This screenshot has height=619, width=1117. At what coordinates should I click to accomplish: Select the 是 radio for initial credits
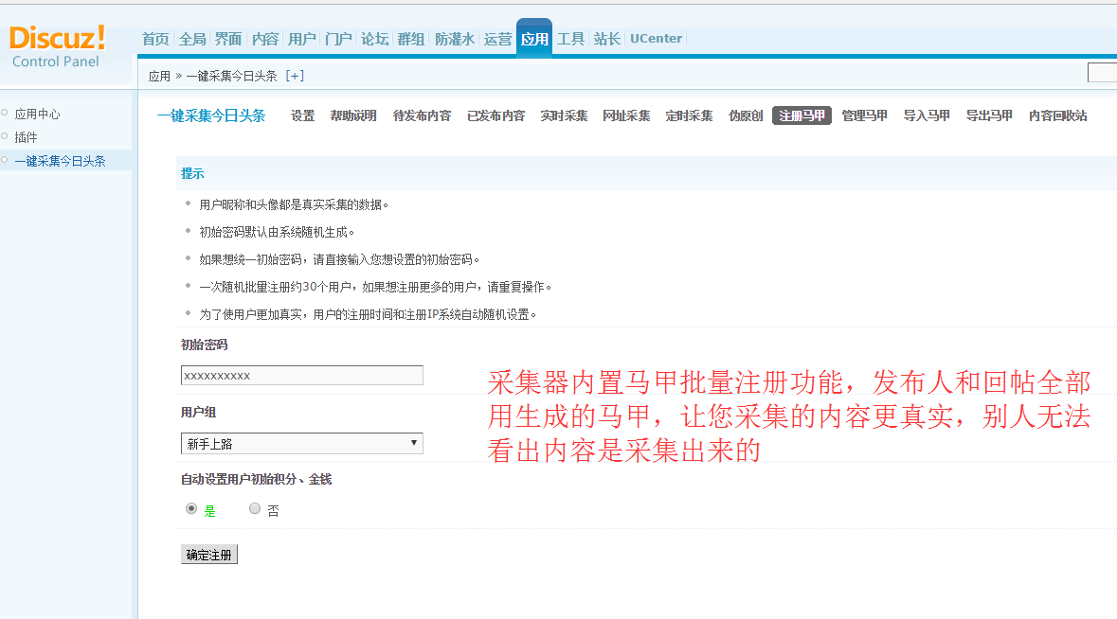tap(191, 508)
